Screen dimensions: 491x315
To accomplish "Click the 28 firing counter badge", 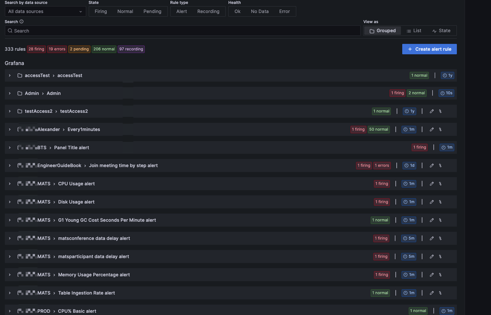I will coord(36,49).
